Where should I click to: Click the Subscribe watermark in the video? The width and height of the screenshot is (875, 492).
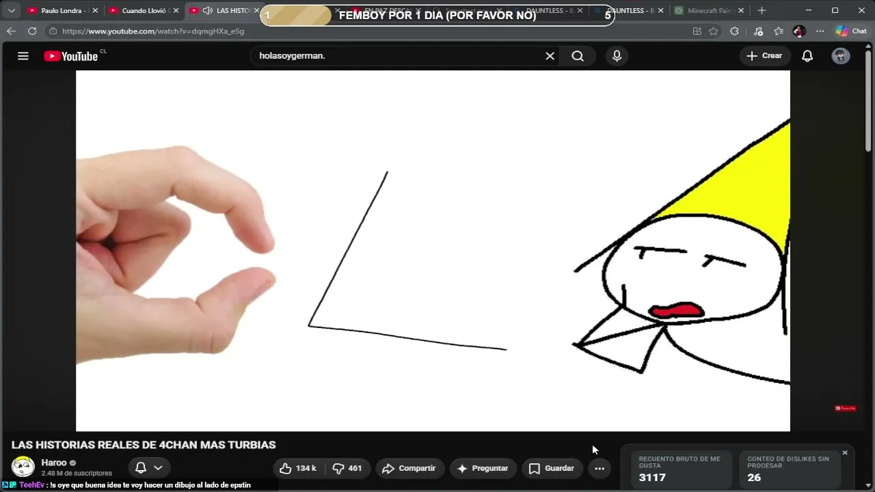coord(846,408)
